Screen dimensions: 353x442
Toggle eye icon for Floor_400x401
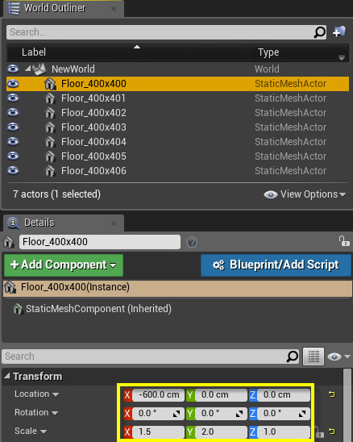(x=13, y=98)
